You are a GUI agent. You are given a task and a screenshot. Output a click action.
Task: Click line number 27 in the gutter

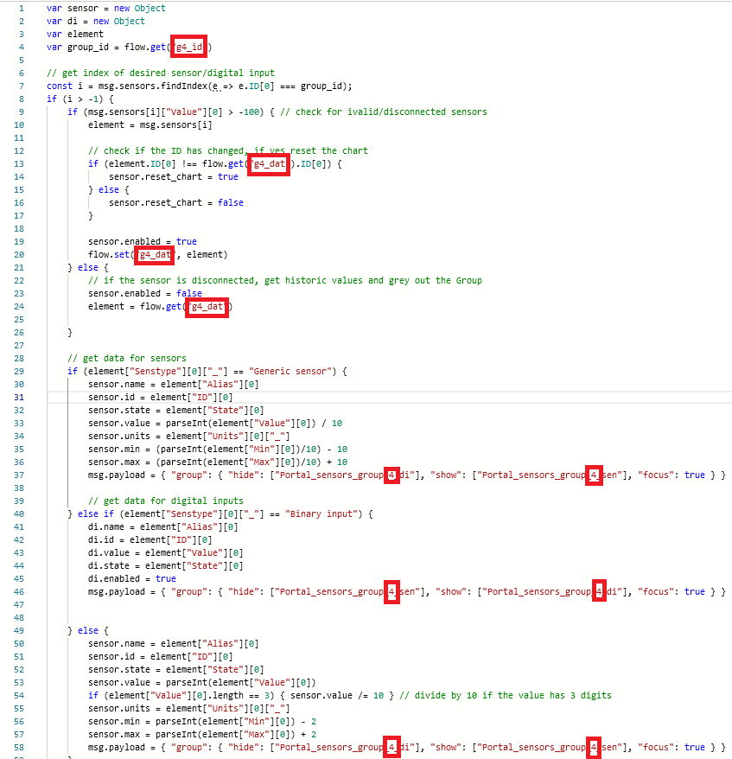click(x=19, y=345)
